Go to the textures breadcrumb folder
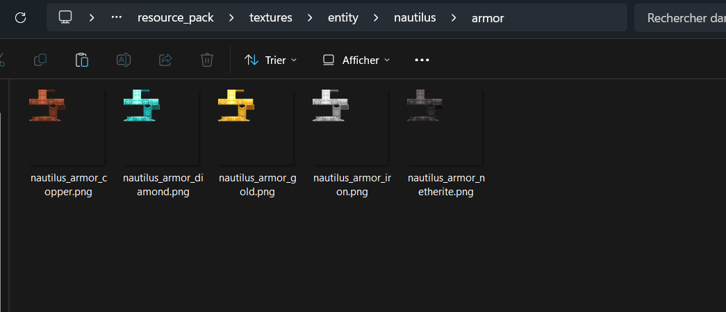The image size is (726, 312). 271,18
